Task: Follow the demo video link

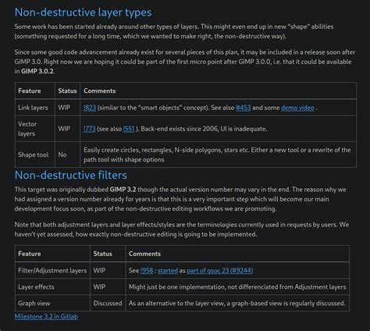Action: [297, 108]
